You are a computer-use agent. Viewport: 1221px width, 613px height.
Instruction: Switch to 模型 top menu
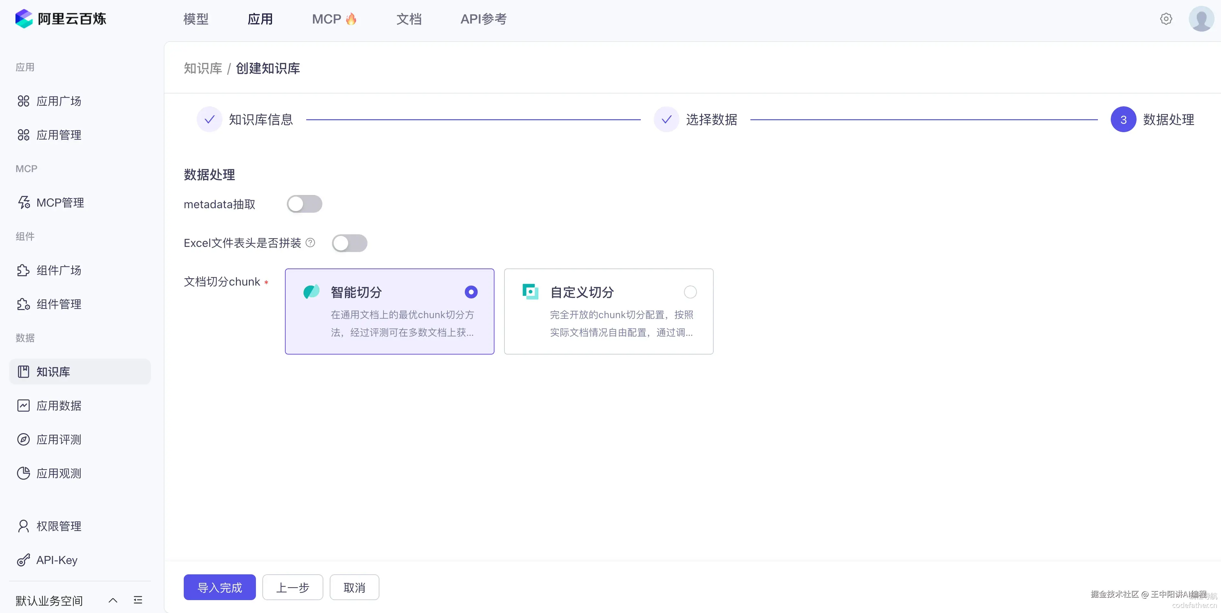(x=196, y=19)
